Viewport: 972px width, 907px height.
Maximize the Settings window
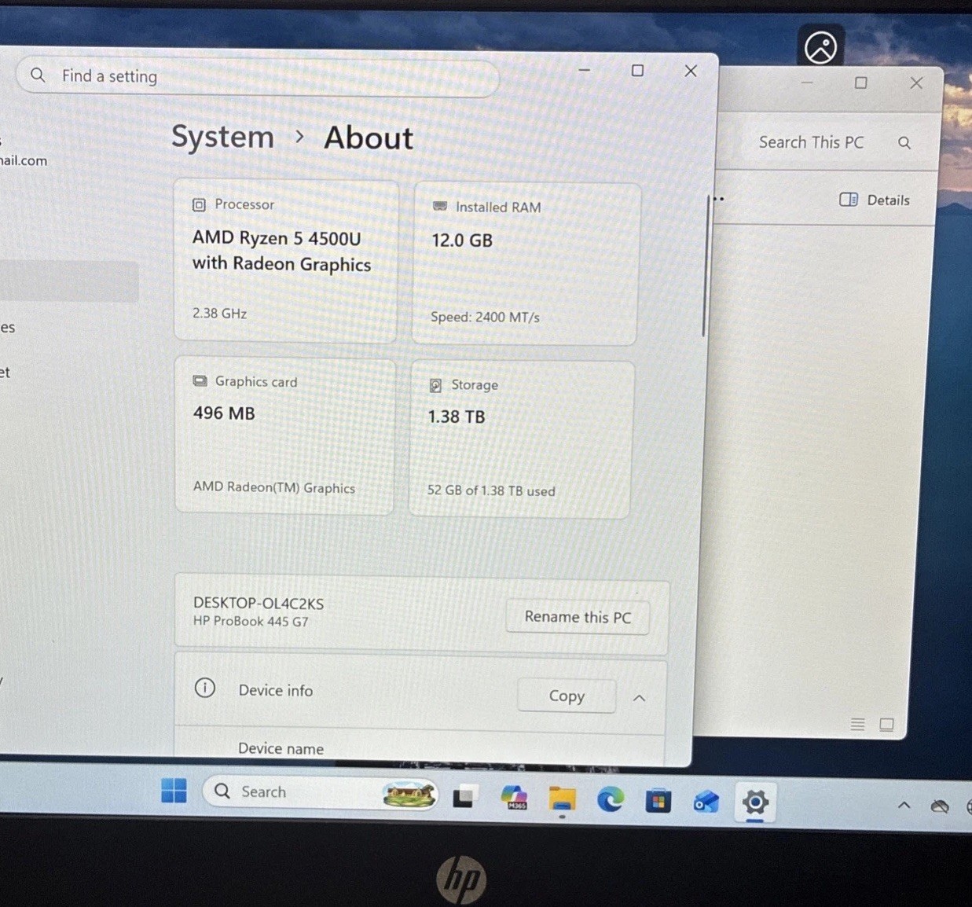637,70
